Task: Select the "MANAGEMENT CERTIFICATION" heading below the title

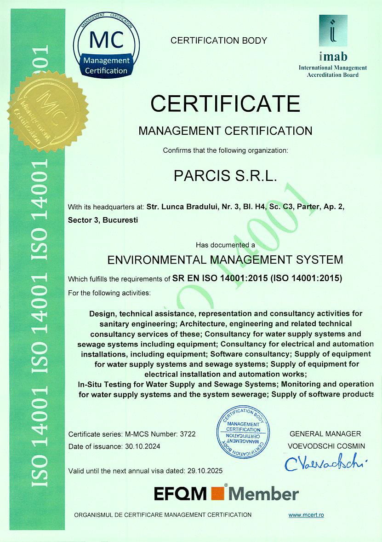Action: point(225,131)
